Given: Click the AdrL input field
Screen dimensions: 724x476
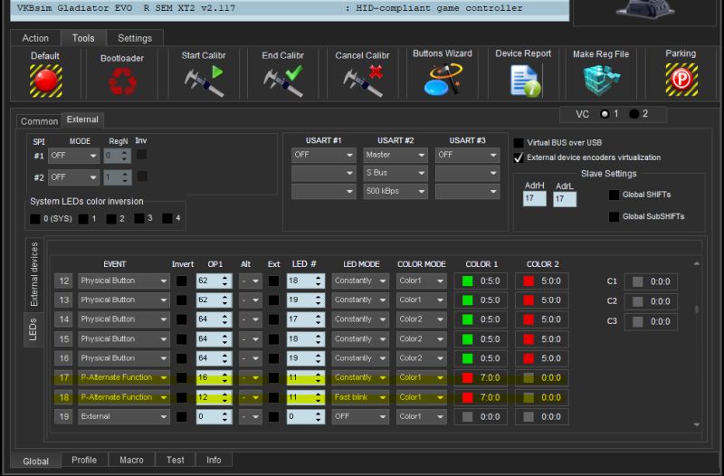Looking at the screenshot, I should pyautogui.click(x=564, y=199).
